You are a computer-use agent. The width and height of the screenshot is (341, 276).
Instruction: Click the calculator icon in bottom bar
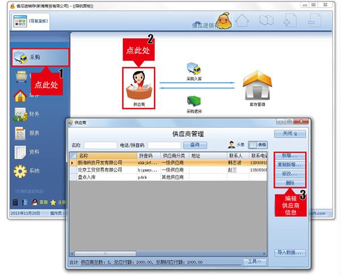[x=15, y=202]
